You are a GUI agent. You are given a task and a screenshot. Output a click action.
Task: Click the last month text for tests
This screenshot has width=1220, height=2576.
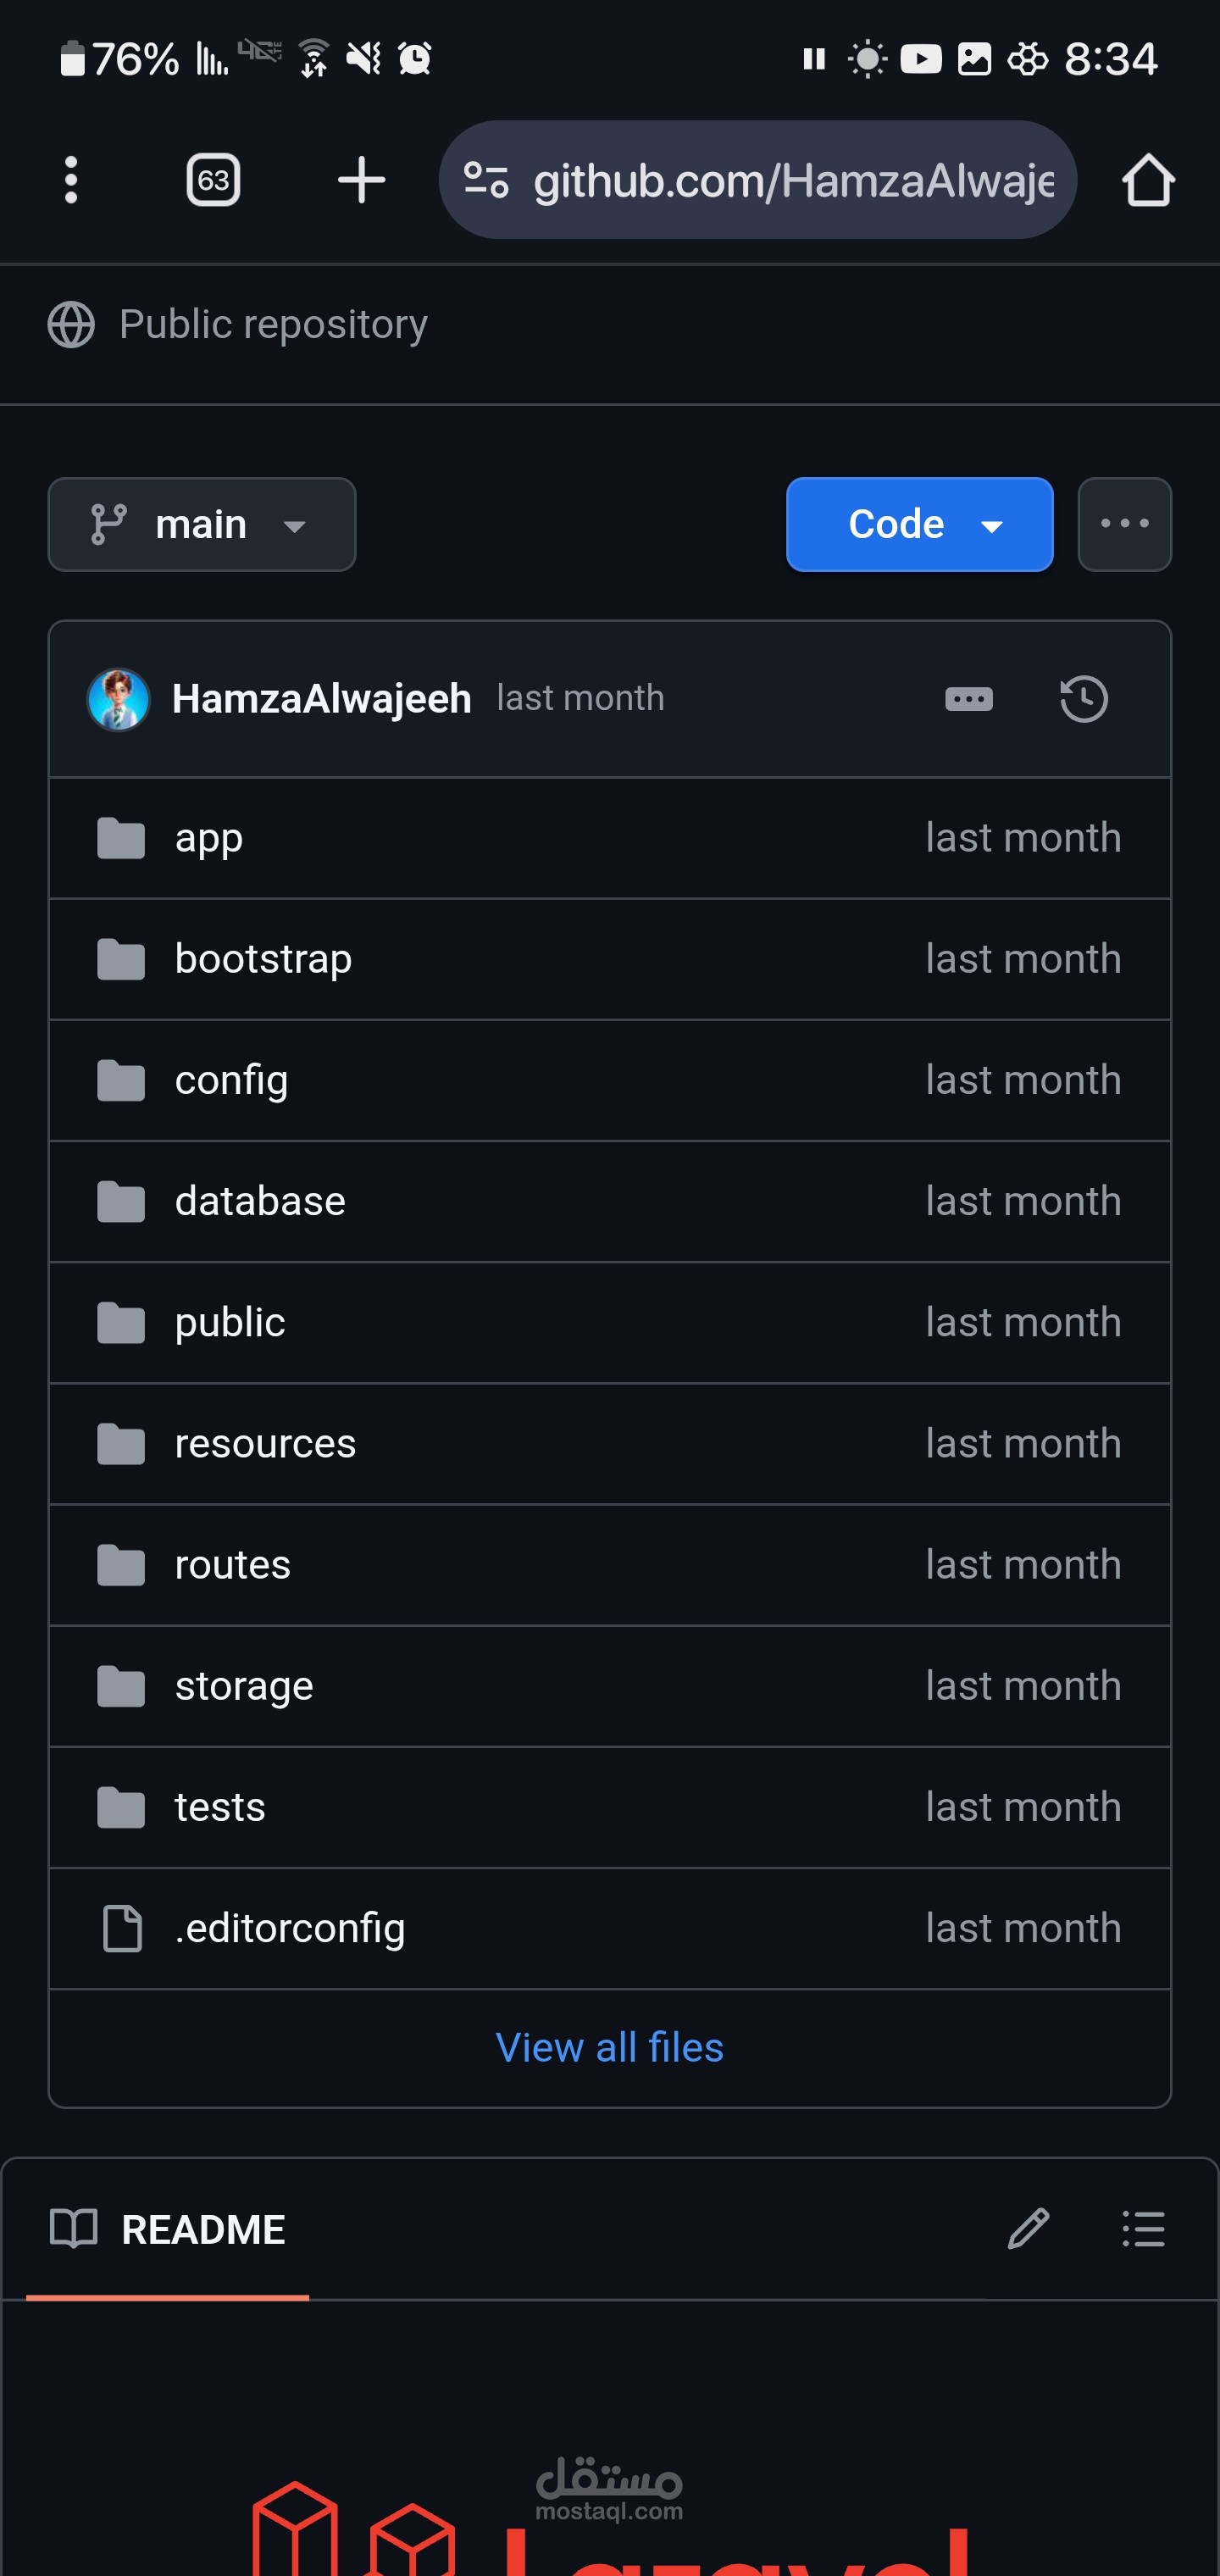[x=1023, y=1807]
